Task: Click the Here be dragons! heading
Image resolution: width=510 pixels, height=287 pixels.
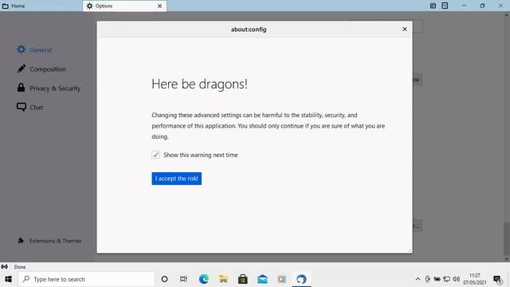Action: (199, 85)
